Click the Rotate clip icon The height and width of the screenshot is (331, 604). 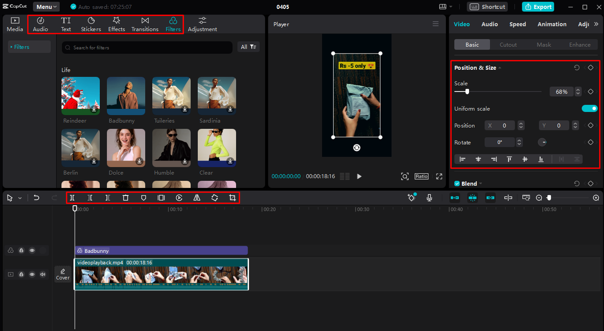point(215,198)
